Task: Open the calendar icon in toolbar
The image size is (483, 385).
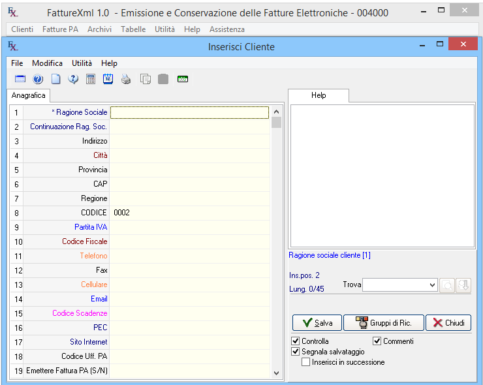Action: tap(108, 79)
